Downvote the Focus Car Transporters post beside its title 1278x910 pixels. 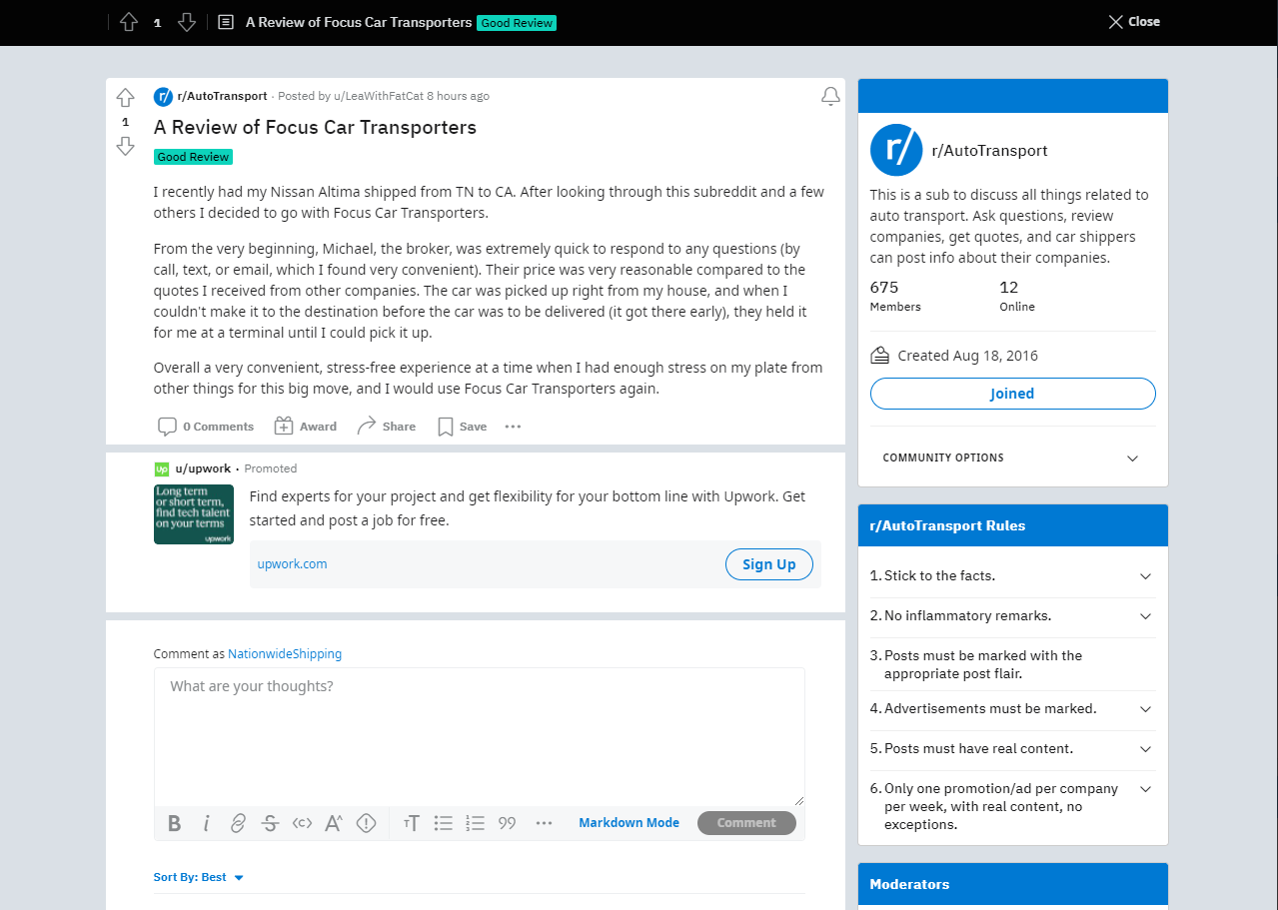pos(125,147)
